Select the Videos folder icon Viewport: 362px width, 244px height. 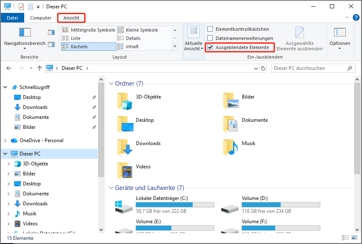pyautogui.click(x=125, y=171)
